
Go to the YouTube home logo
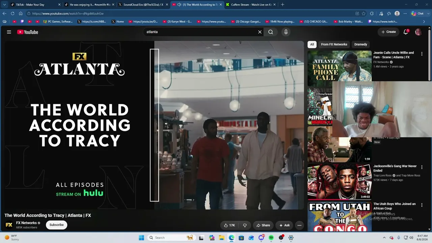tap(28, 32)
